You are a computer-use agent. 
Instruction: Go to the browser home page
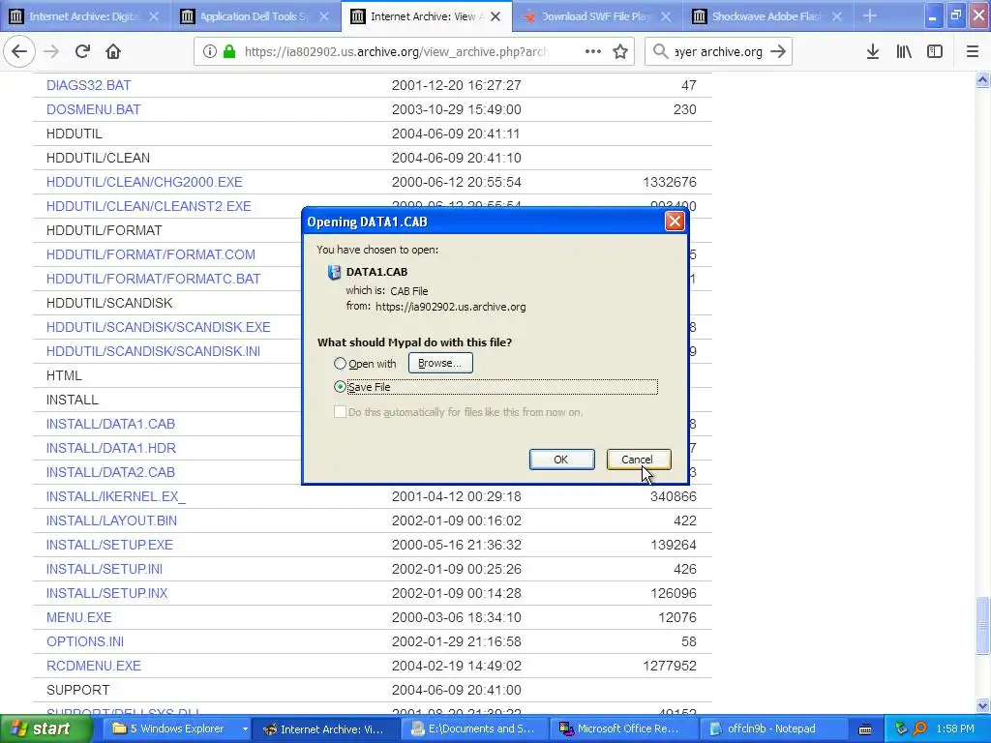pos(113,52)
